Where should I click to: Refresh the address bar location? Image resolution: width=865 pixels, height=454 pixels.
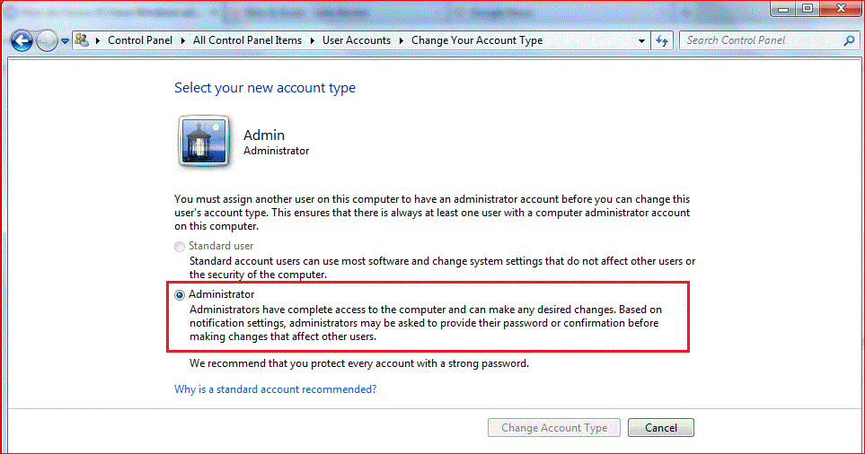[662, 40]
